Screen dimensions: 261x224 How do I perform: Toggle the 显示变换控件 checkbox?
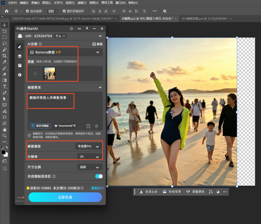[x=64, y=11]
